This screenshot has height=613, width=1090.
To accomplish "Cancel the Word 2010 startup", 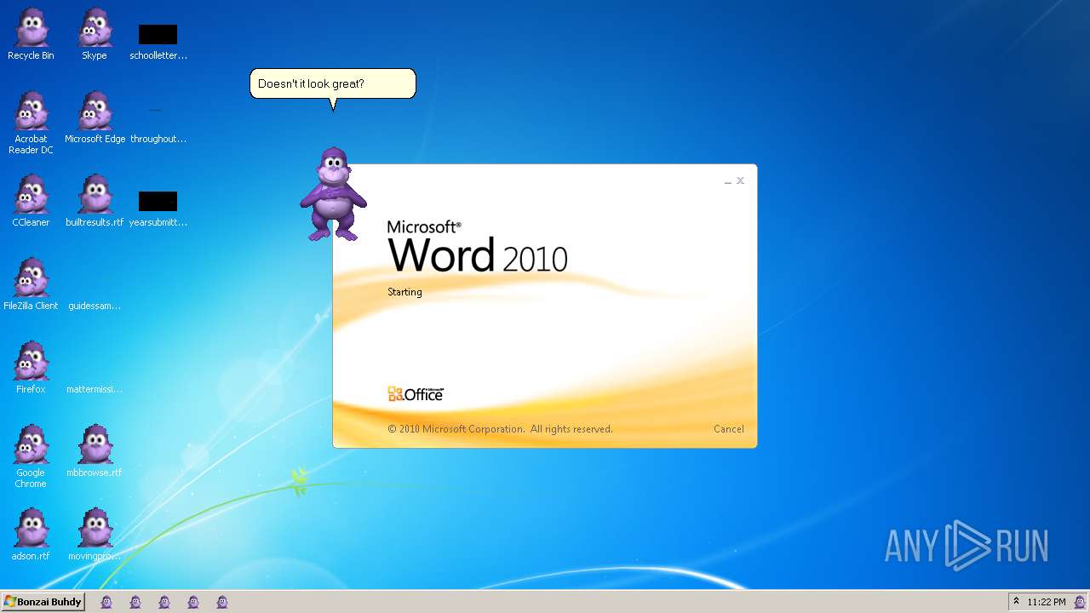I will pyautogui.click(x=728, y=429).
